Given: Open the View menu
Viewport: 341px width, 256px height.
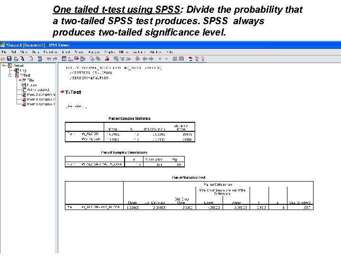Looking at the screenshot, I should [x=24, y=52].
